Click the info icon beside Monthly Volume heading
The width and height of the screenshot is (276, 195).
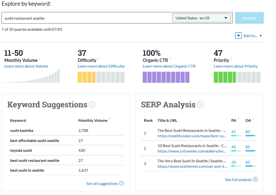coord(40,59)
